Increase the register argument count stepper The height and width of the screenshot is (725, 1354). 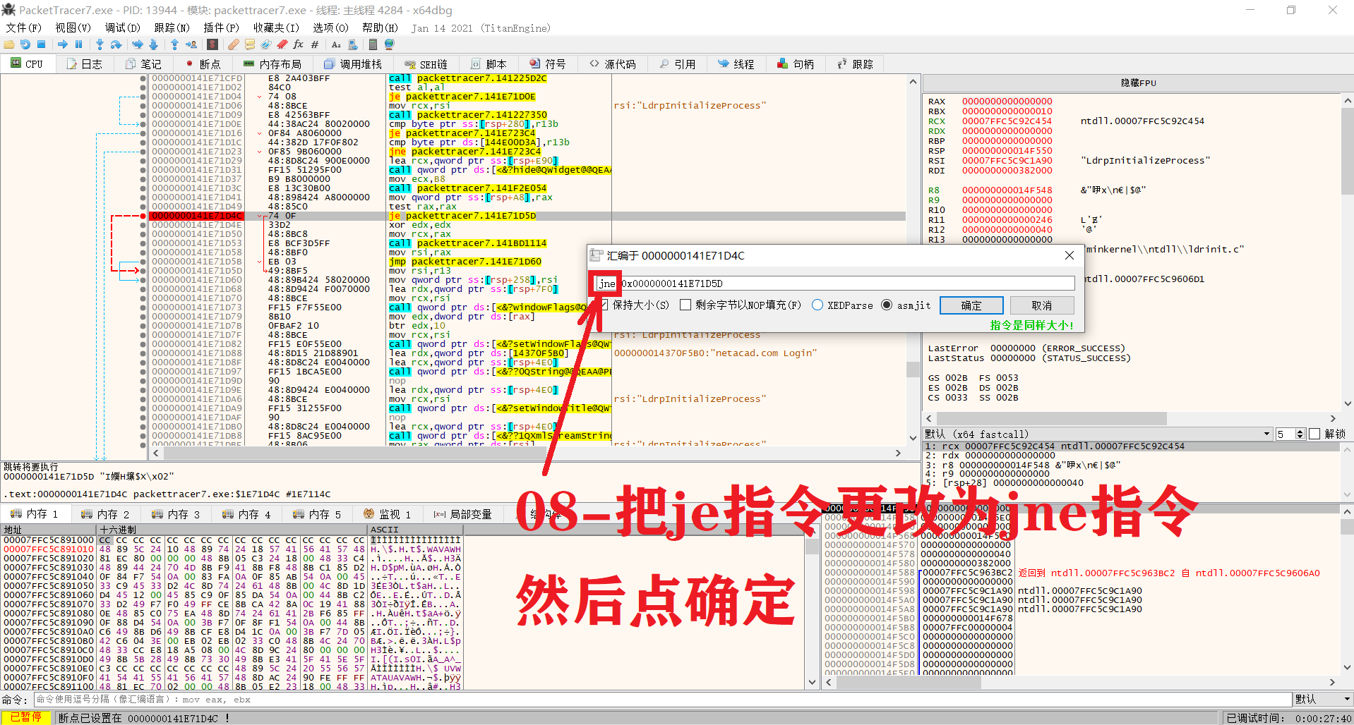coord(1299,430)
